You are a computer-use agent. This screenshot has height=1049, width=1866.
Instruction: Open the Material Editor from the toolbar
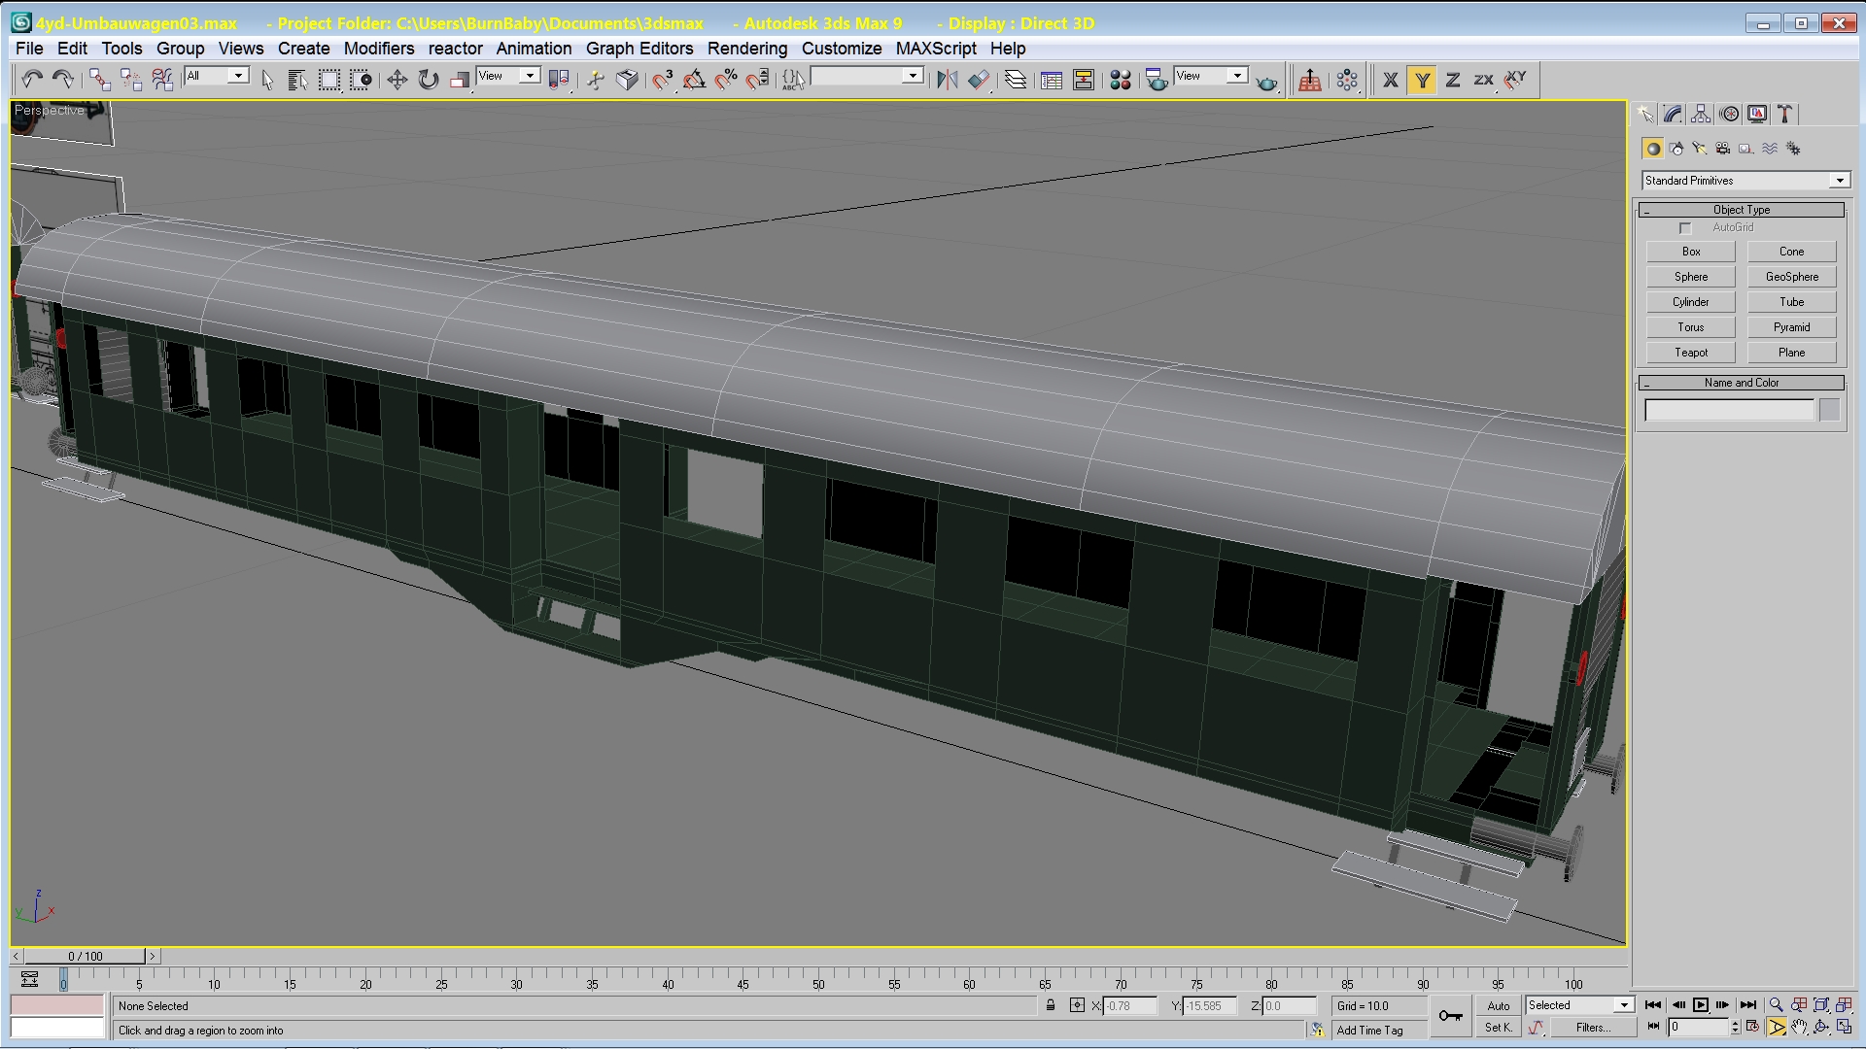click(1120, 80)
